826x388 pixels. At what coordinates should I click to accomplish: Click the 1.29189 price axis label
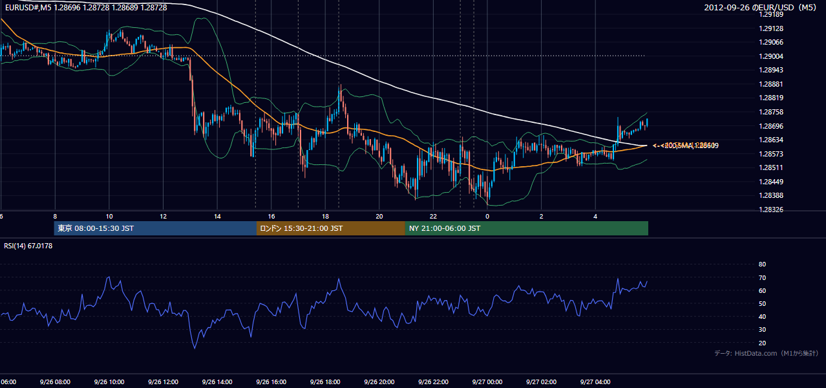pyautogui.click(x=771, y=14)
